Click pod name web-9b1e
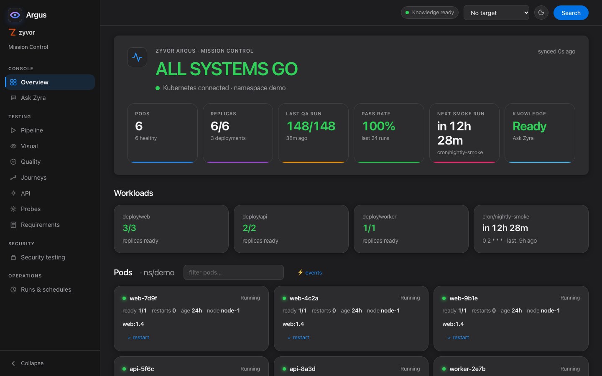The image size is (602, 376). [464, 298]
